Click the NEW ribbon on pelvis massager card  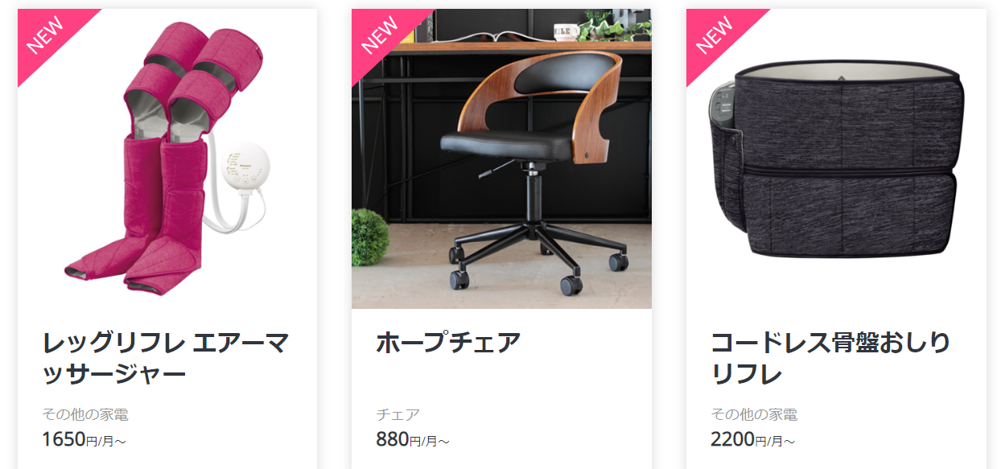715,35
